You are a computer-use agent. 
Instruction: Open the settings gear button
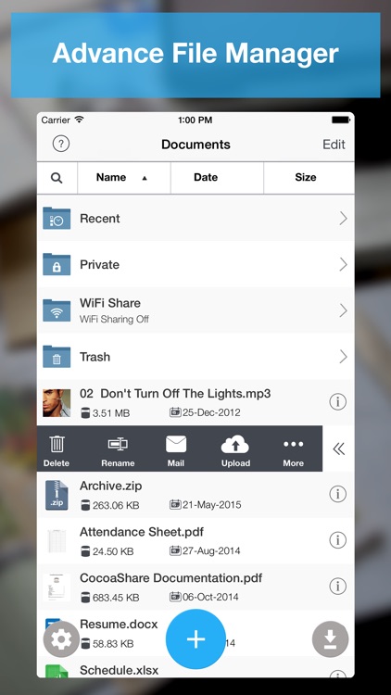click(x=62, y=639)
